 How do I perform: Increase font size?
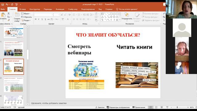[62, 15]
